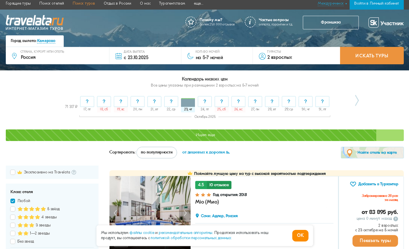Open the Mio (Мио) hotel title
This screenshot has width=409, height=249.
coord(207,202)
